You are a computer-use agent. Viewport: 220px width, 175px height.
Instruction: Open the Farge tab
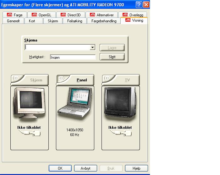14,15
